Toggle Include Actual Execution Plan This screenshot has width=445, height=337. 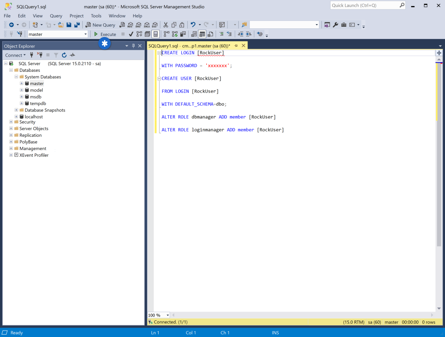point(167,34)
